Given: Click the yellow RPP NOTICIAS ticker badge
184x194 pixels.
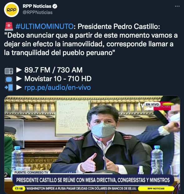Looking at the screenshot, I should (x=156, y=188).
